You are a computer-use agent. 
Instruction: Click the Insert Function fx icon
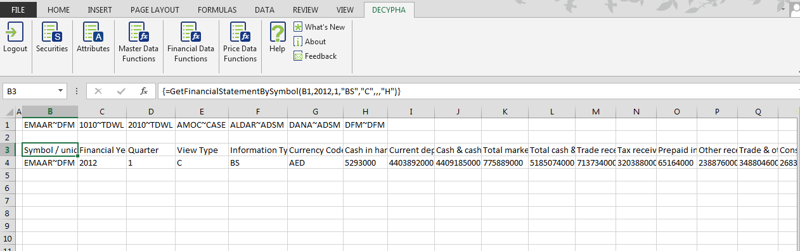tap(144, 92)
